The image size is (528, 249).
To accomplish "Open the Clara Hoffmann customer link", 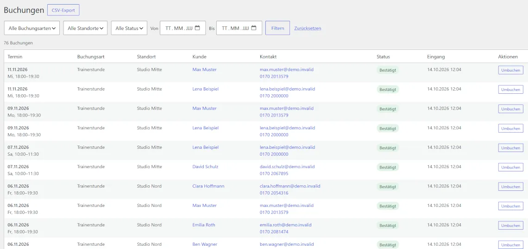I will click(x=208, y=186).
